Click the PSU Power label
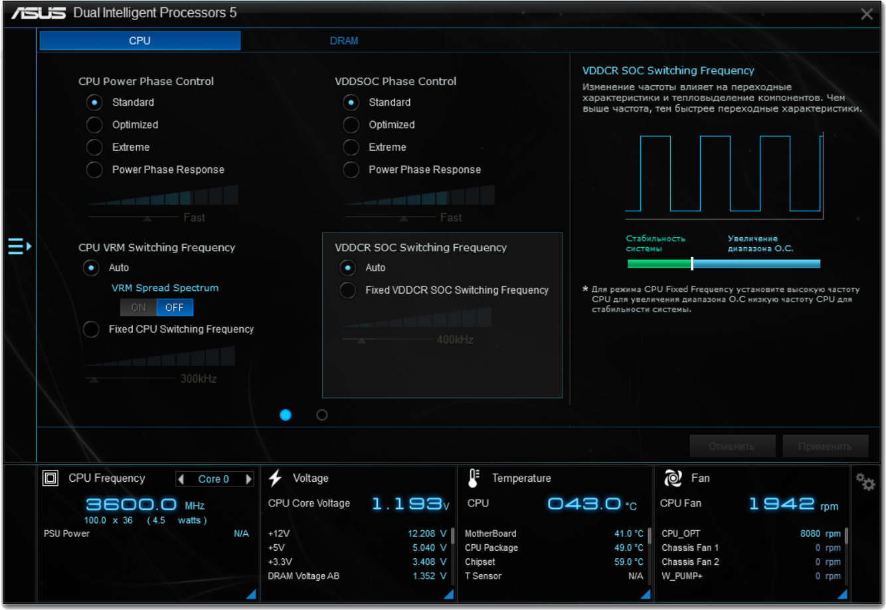 pyautogui.click(x=66, y=534)
